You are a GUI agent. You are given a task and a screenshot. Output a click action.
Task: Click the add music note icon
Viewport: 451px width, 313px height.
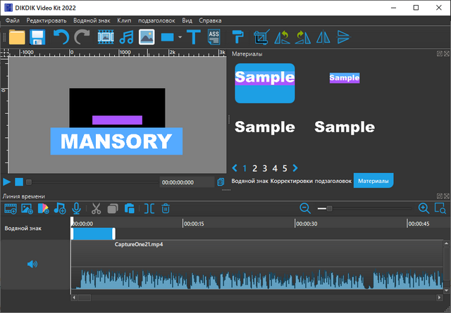[x=126, y=37]
